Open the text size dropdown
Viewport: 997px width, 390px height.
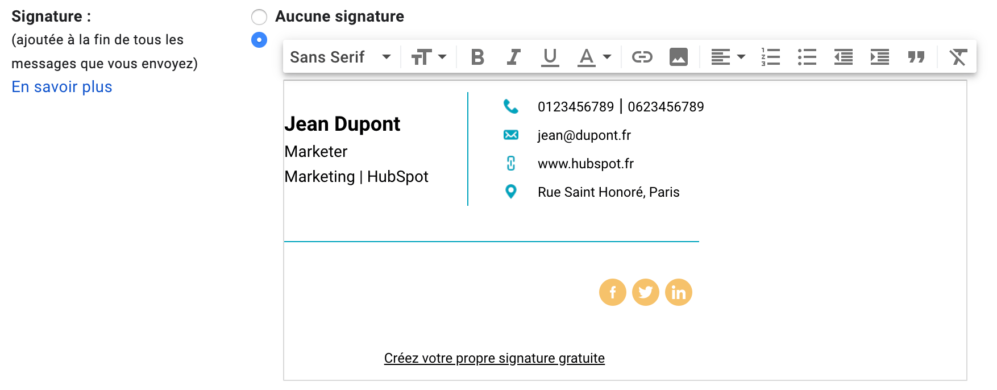pyautogui.click(x=429, y=57)
